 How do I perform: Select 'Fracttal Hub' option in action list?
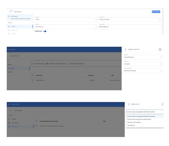[x=132, y=125]
